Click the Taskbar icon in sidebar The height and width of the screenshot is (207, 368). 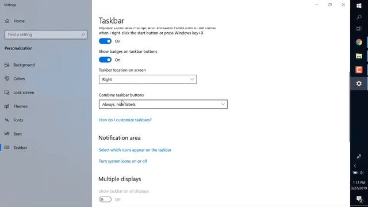coord(7,147)
